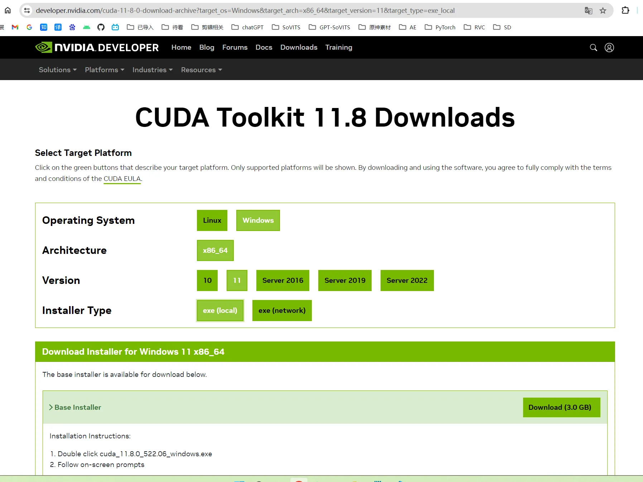Open the 待看 bookmarks folder
643x482 pixels.
coord(172,27)
